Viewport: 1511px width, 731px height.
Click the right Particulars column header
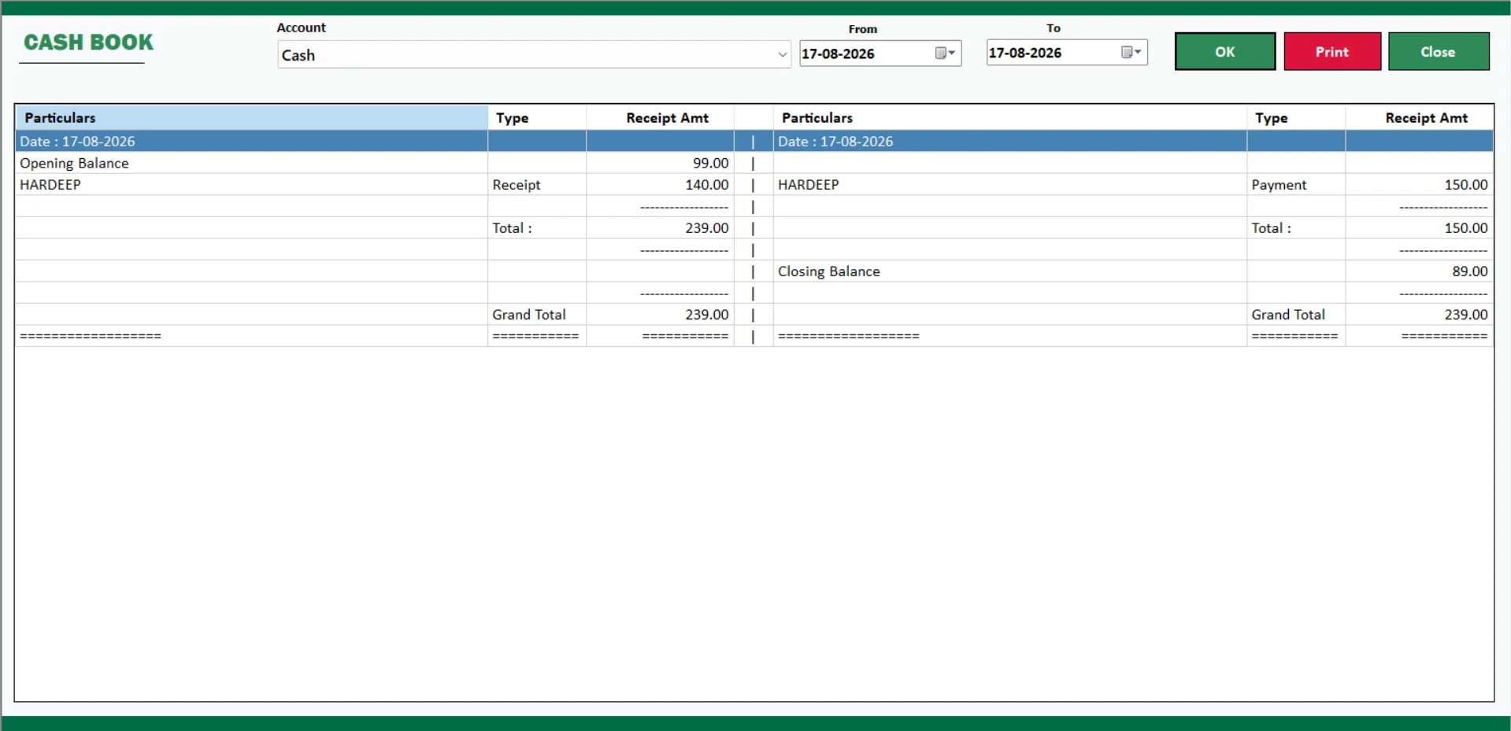coord(1010,118)
